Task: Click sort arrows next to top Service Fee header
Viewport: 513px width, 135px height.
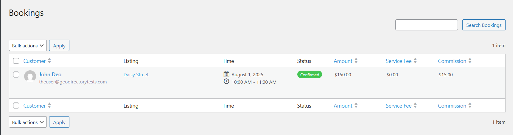Action: pos(415,61)
